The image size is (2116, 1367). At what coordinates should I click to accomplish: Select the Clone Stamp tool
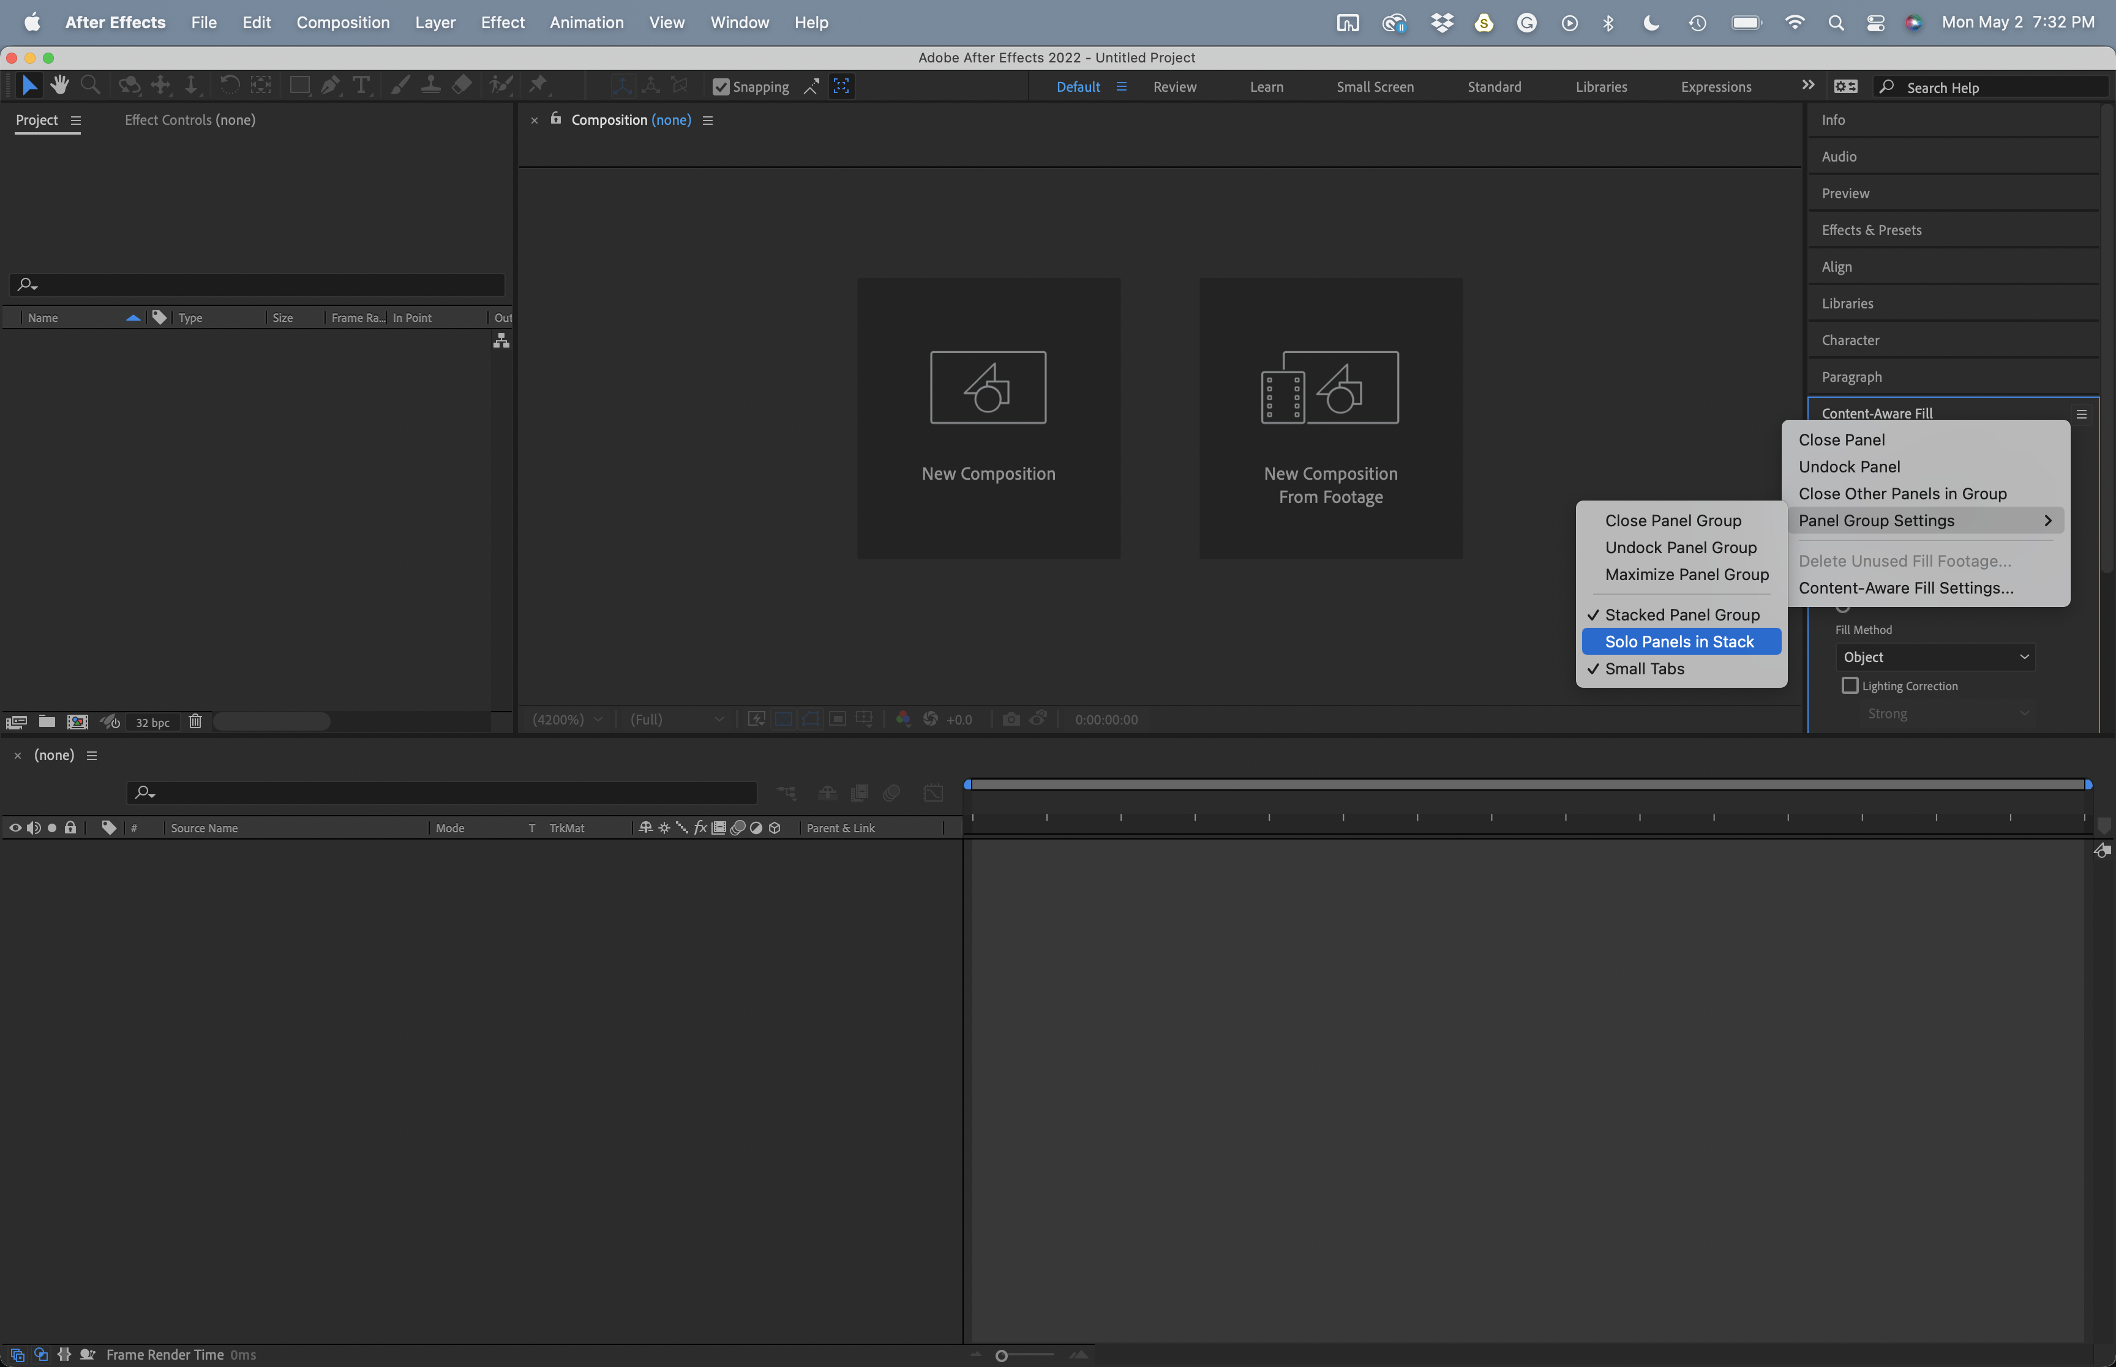[430, 85]
